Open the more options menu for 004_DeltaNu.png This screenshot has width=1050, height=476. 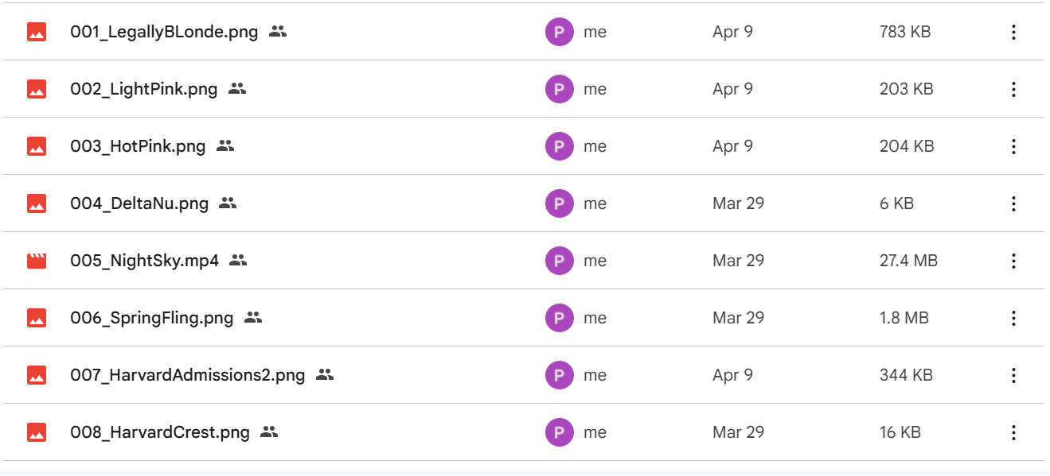pos(1013,203)
